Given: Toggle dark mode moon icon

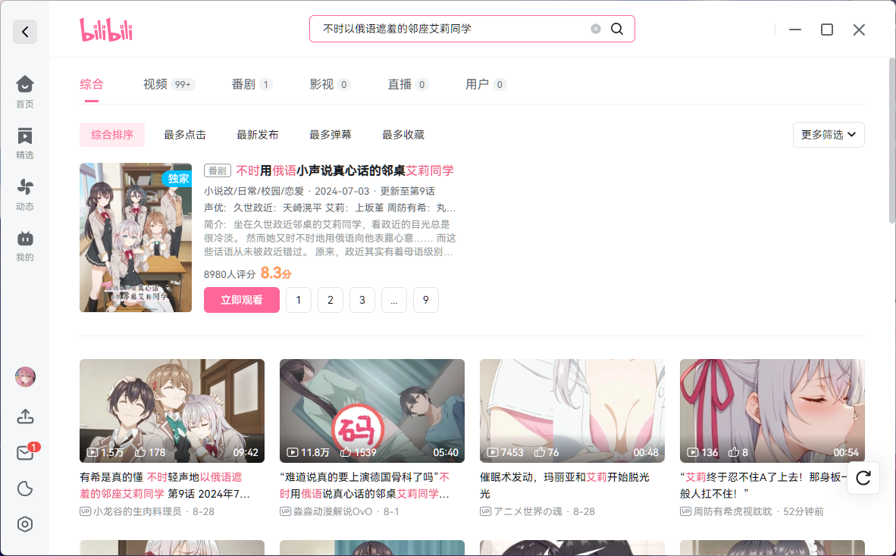Looking at the screenshot, I should point(25,489).
